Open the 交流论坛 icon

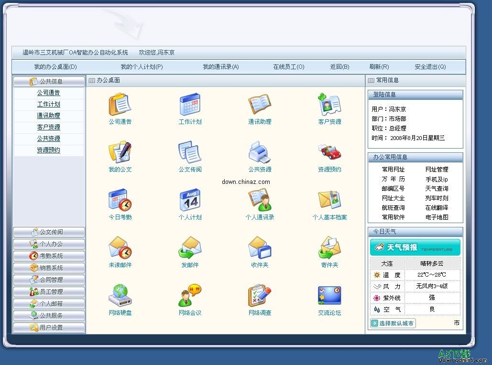coord(329,296)
